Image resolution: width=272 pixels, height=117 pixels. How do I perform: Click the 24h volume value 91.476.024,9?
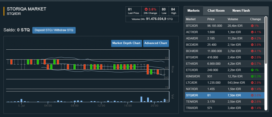[156, 19]
